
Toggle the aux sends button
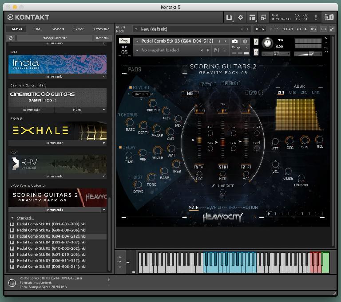[x=323, y=29]
